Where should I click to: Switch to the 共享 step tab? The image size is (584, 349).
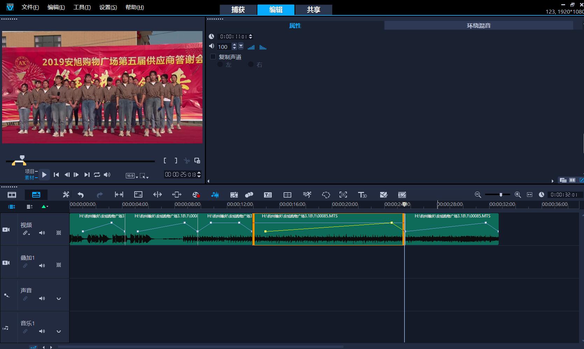coord(314,10)
